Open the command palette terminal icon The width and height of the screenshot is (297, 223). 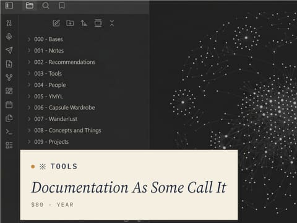point(9,131)
